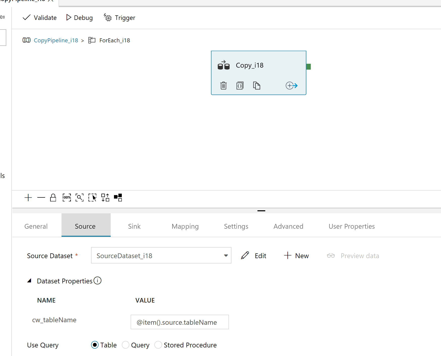Lock the canvas with padlock icon
This screenshot has height=356, width=441.
(53, 197)
